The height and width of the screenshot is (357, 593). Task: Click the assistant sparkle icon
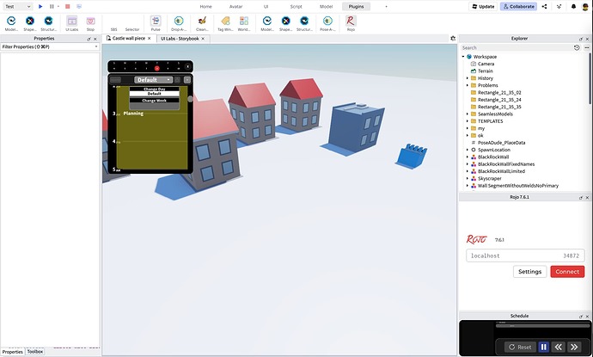coord(559,6)
